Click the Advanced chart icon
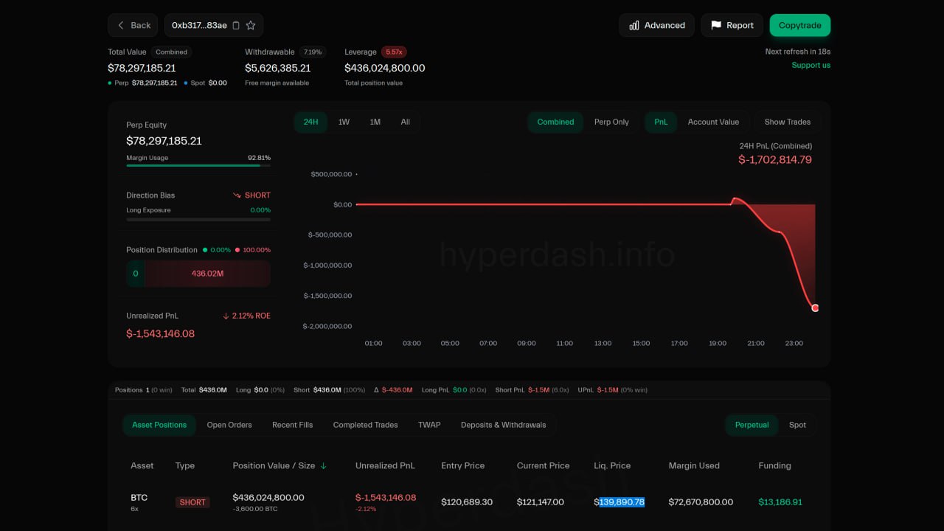 634,25
